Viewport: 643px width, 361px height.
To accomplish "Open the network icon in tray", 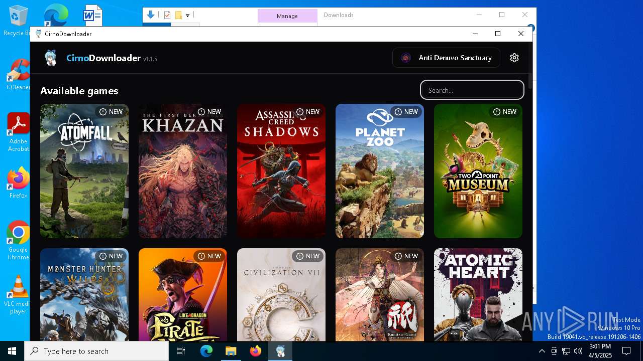I will point(566,351).
